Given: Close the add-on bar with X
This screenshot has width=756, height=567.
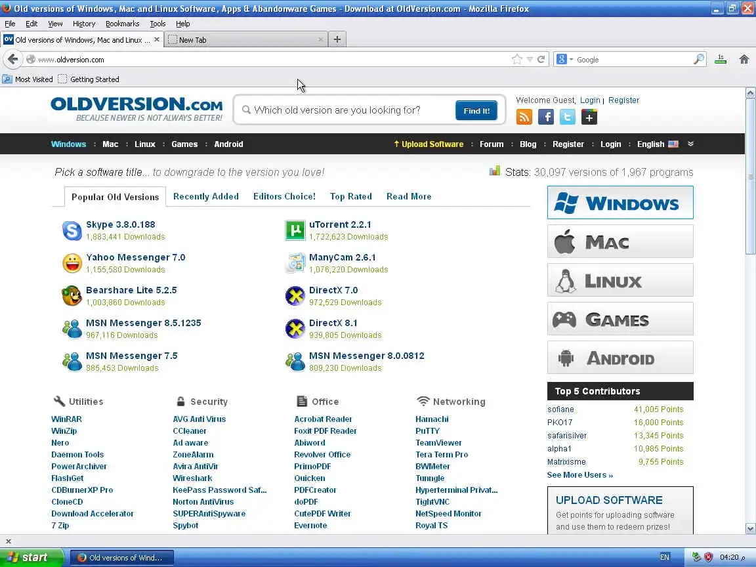Looking at the screenshot, I should [x=8, y=541].
